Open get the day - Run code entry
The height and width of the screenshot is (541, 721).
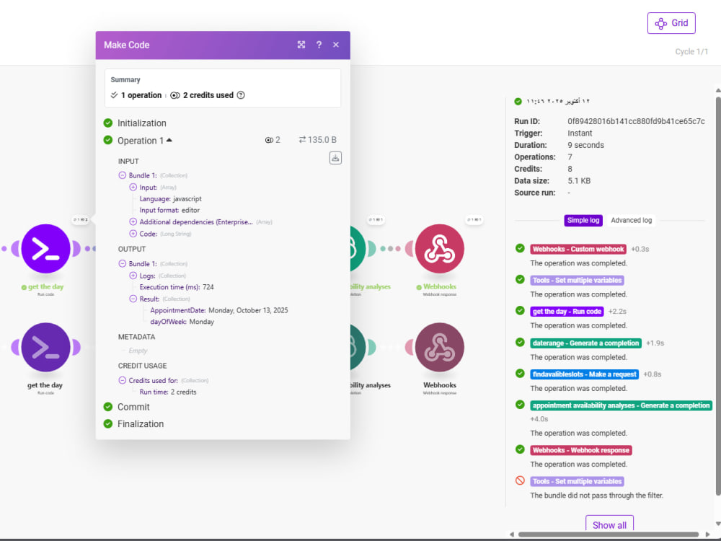(567, 312)
